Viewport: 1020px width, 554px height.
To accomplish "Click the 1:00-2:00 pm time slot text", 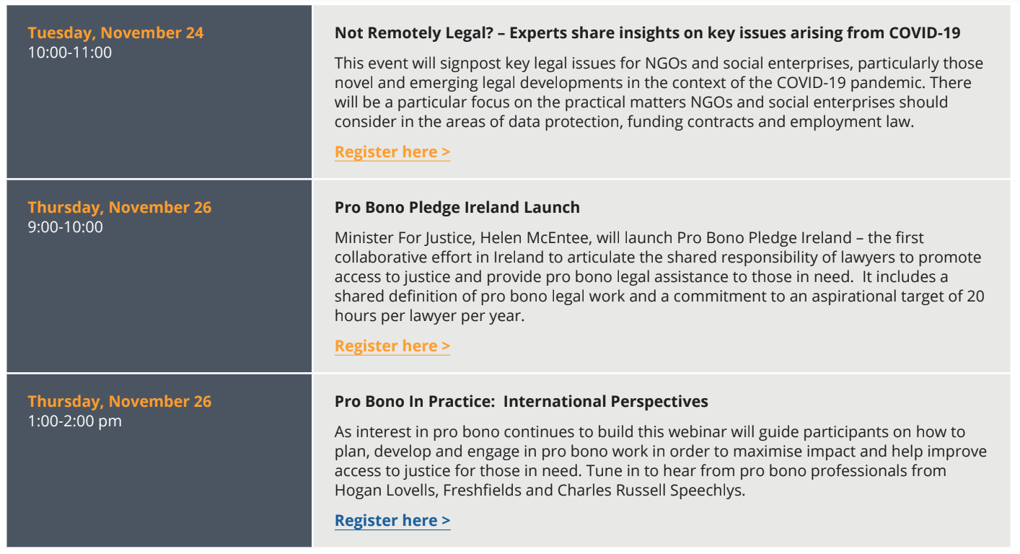I will (75, 421).
